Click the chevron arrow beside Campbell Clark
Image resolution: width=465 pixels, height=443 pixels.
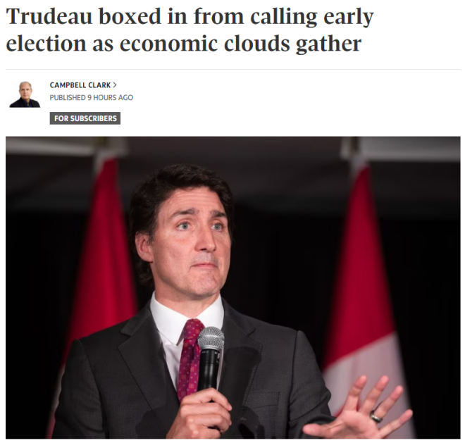[115, 85]
